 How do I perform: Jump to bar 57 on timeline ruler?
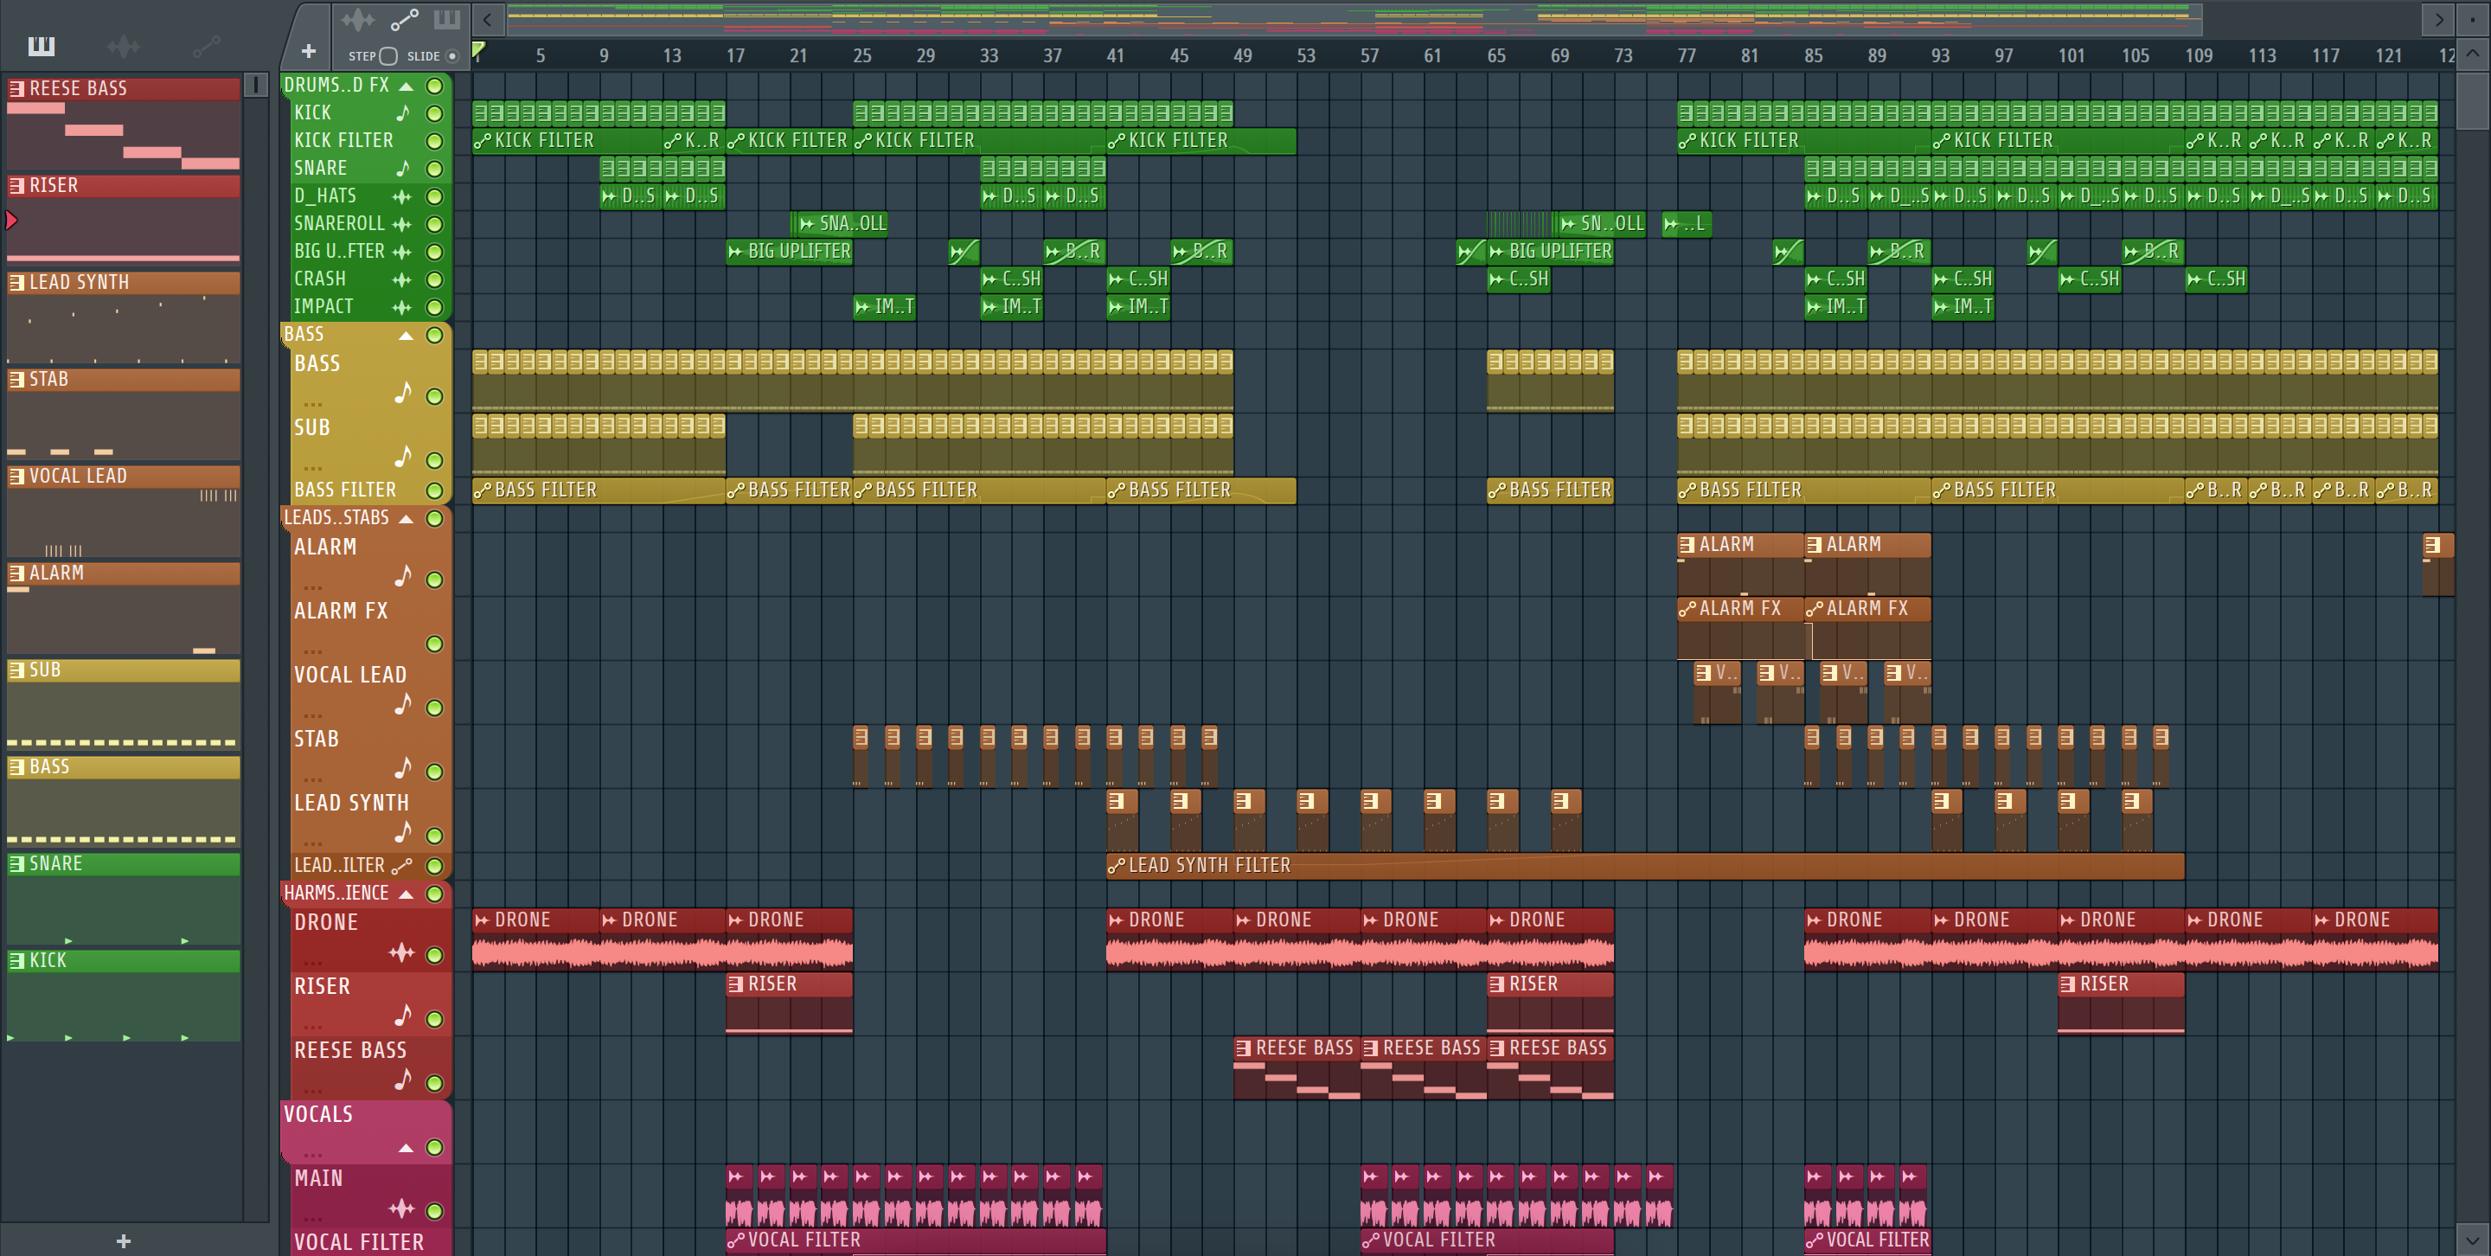coord(1369,56)
